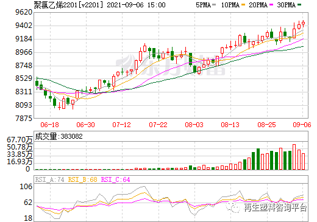This screenshot has height=222, width=317.
Task: Click the 8748 price axis label
Action: pyautogui.click(x=24, y=66)
